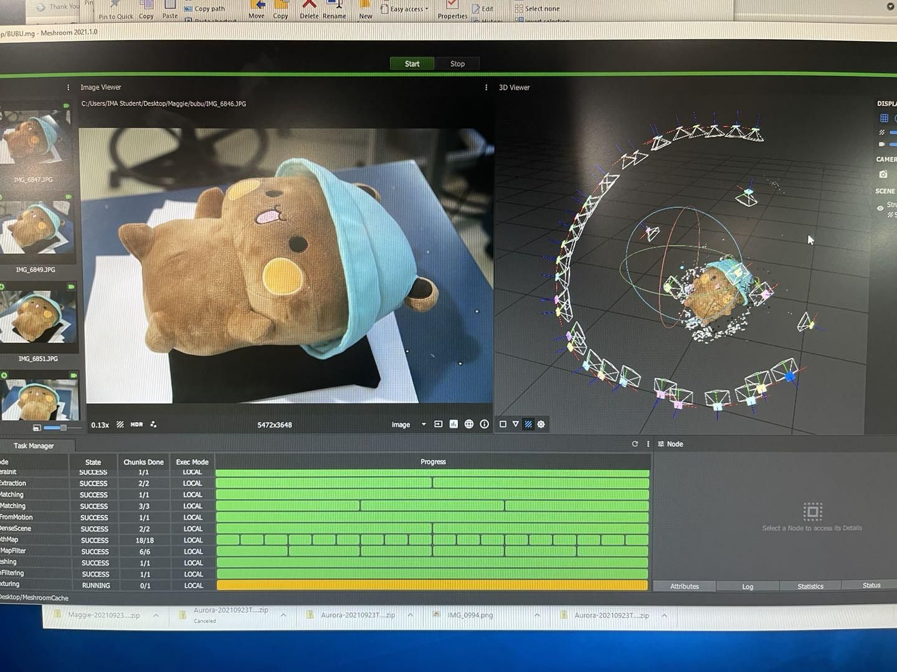
Task: Click Copy path in Explorer ribbon
Action: coord(205,9)
